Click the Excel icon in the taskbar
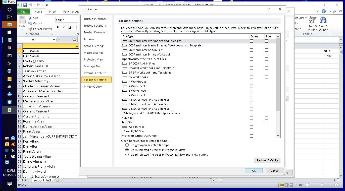The width and height of the screenshot is (345, 191). click(10, 110)
